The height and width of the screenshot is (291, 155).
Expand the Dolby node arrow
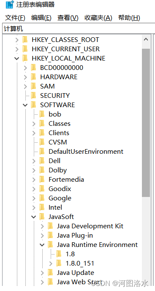tap(34, 170)
